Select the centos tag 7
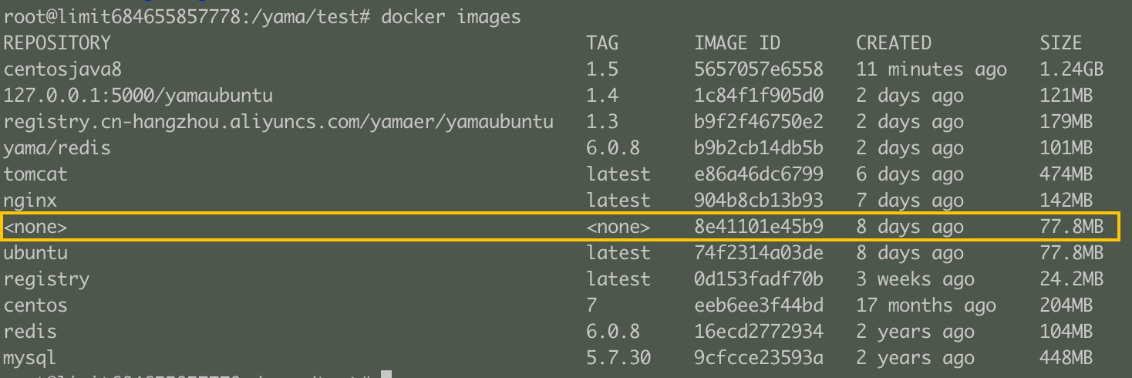The width and height of the screenshot is (1132, 378). [x=591, y=305]
